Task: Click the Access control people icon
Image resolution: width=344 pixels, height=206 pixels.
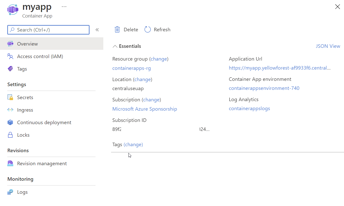Action: 10,56
